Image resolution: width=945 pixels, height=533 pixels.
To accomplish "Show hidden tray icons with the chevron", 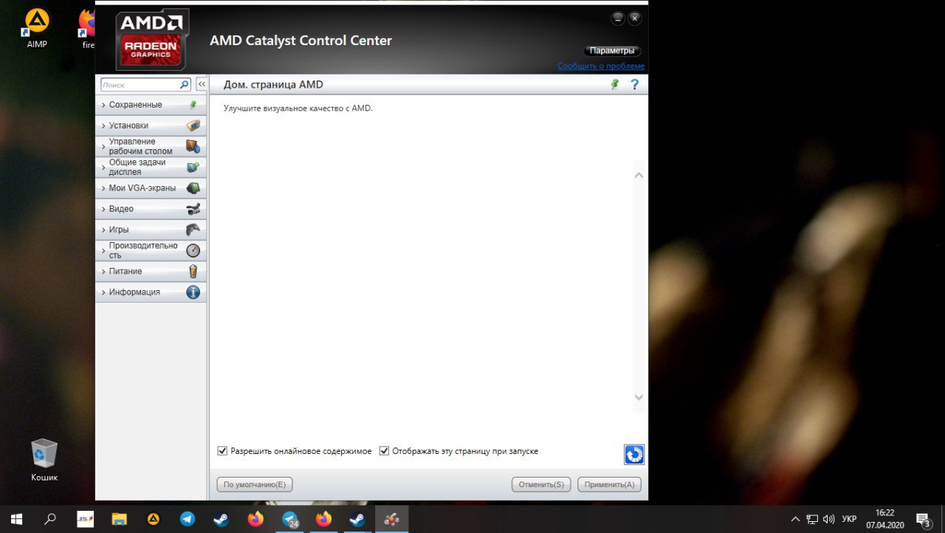I will point(795,519).
